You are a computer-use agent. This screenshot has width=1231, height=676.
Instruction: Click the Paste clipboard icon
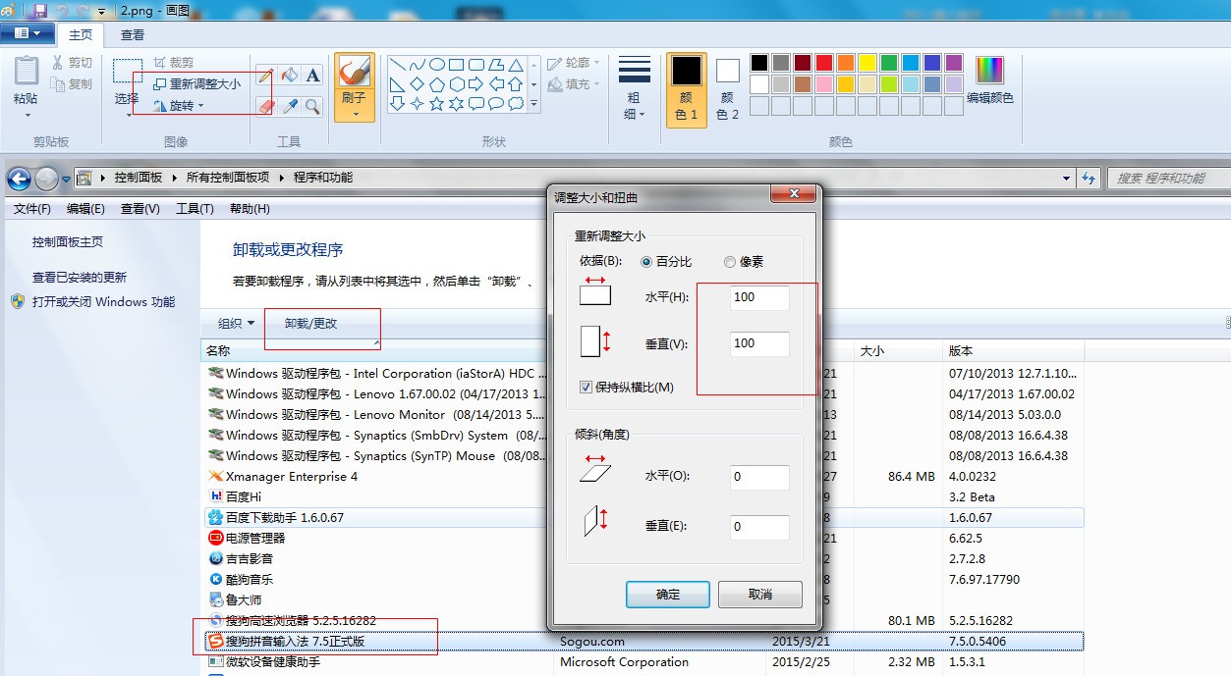click(x=26, y=71)
